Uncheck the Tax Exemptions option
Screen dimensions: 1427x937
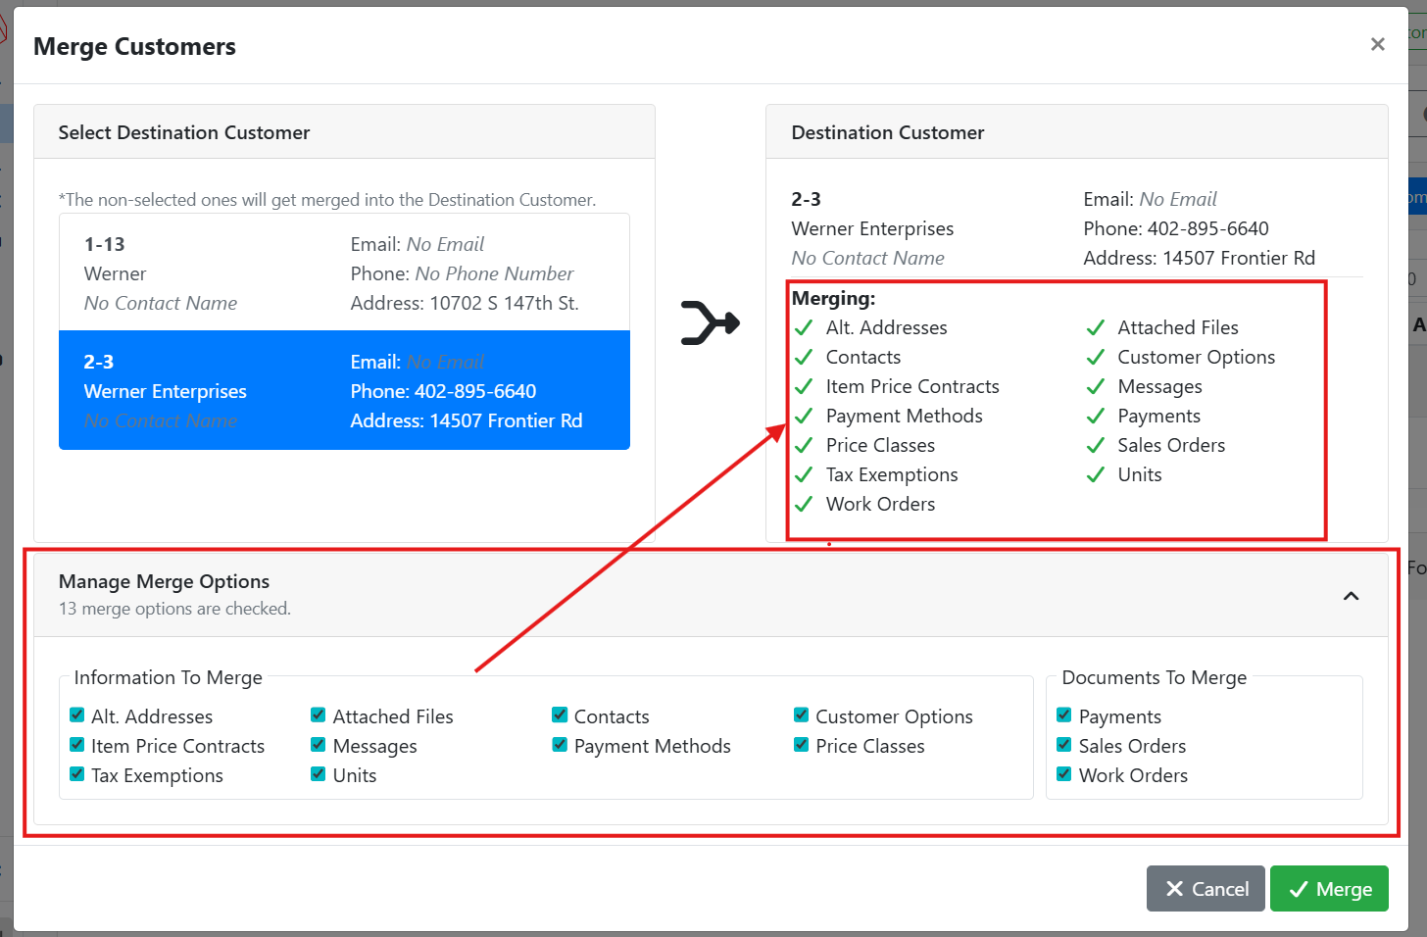coord(77,774)
